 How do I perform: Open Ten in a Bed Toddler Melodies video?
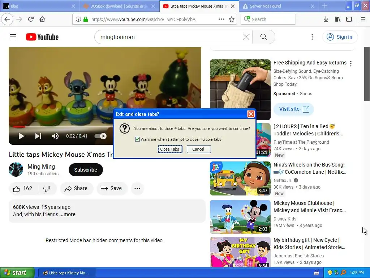308,130
